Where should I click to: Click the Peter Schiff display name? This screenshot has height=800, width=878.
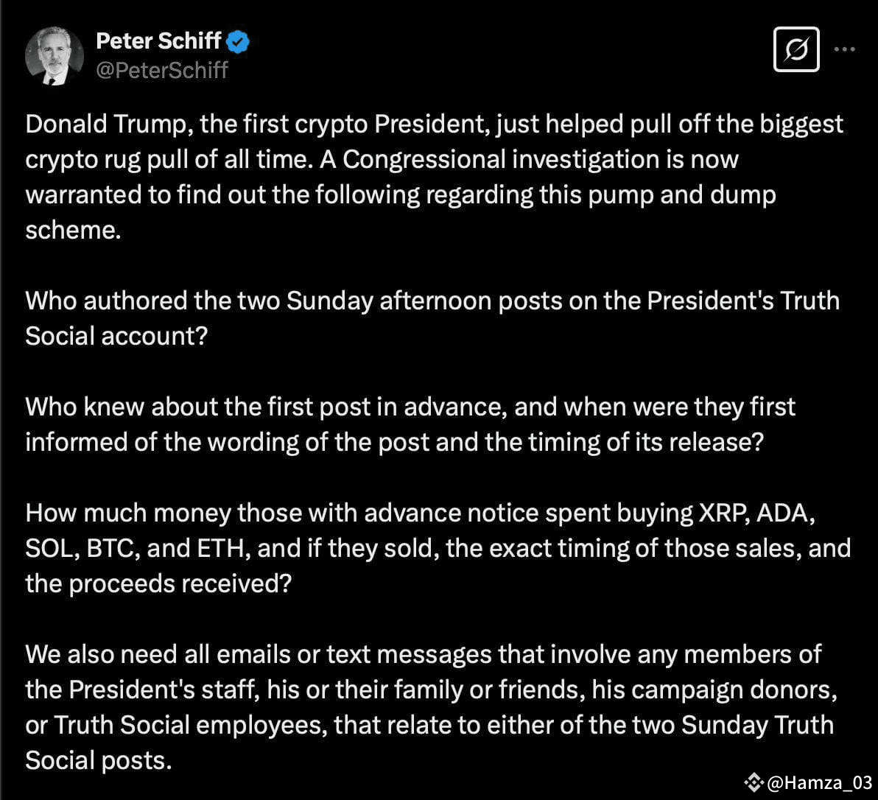158,42
